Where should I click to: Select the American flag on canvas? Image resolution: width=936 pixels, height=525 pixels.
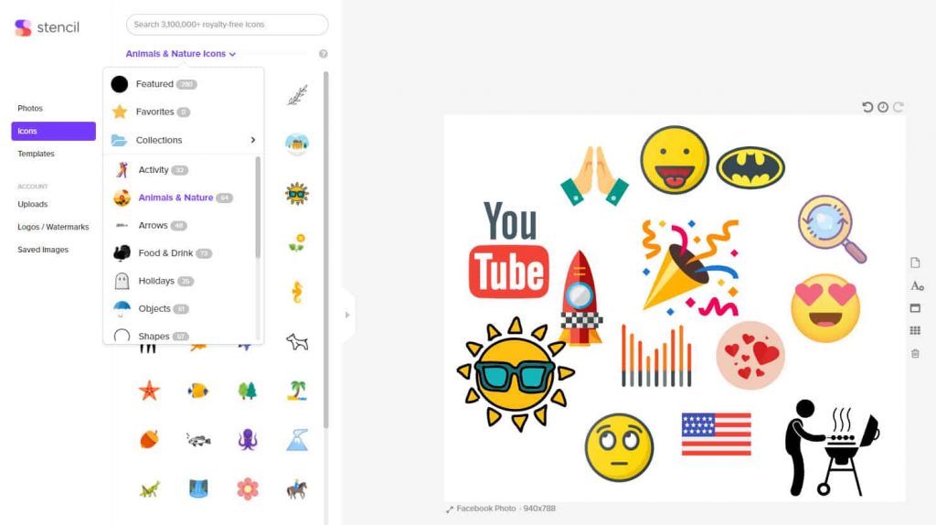point(717,434)
